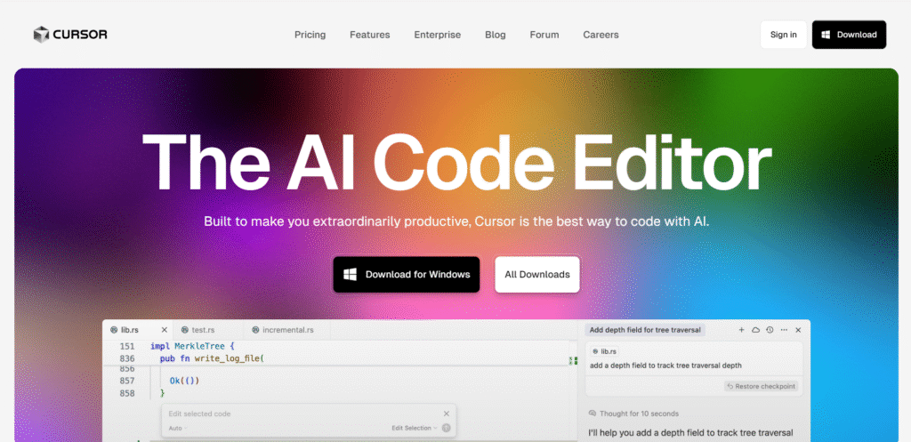Open the Enterprise nav link
Viewport: 911px width, 442px height.
tap(437, 35)
